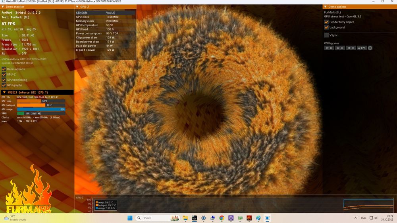Click the FurMark flame taskbar icon

[249, 218]
